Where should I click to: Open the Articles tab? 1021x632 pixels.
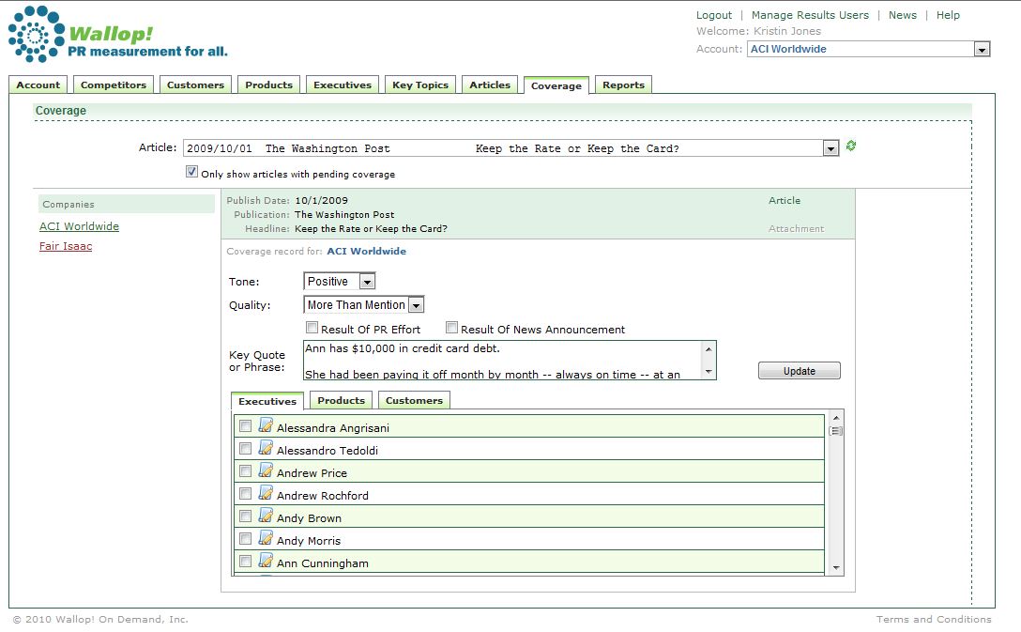click(x=490, y=85)
